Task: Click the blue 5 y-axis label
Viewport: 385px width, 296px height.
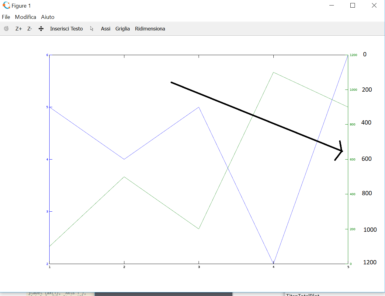Action: click(47, 107)
